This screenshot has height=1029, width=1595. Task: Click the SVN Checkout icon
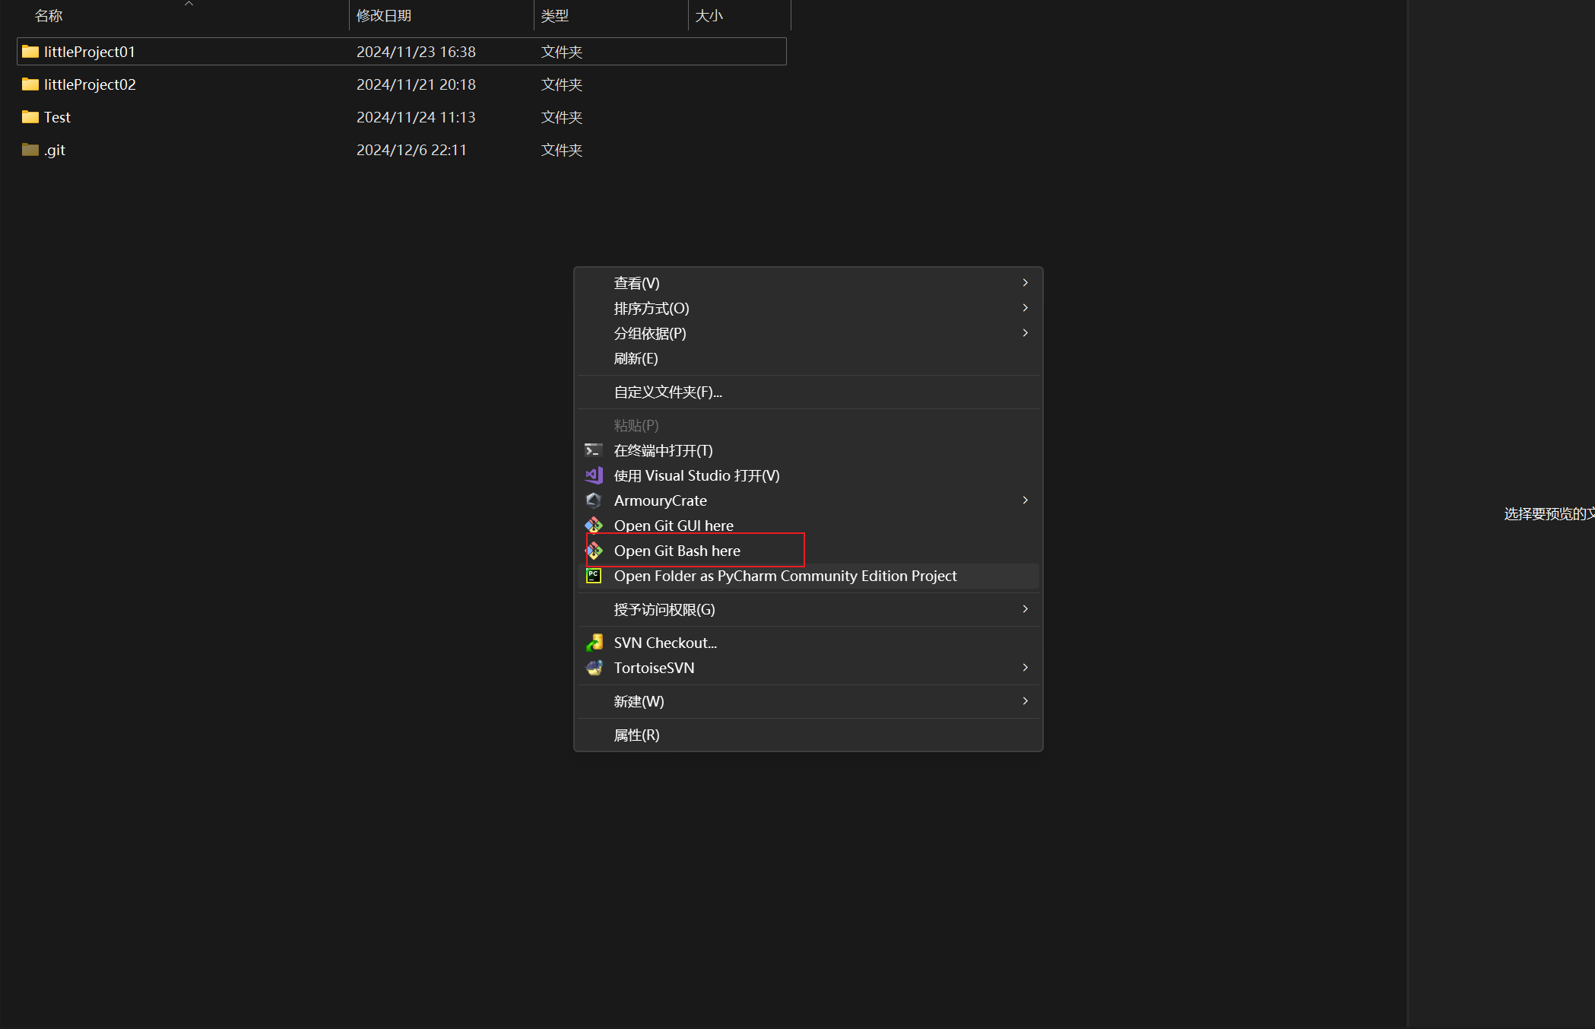(x=593, y=643)
